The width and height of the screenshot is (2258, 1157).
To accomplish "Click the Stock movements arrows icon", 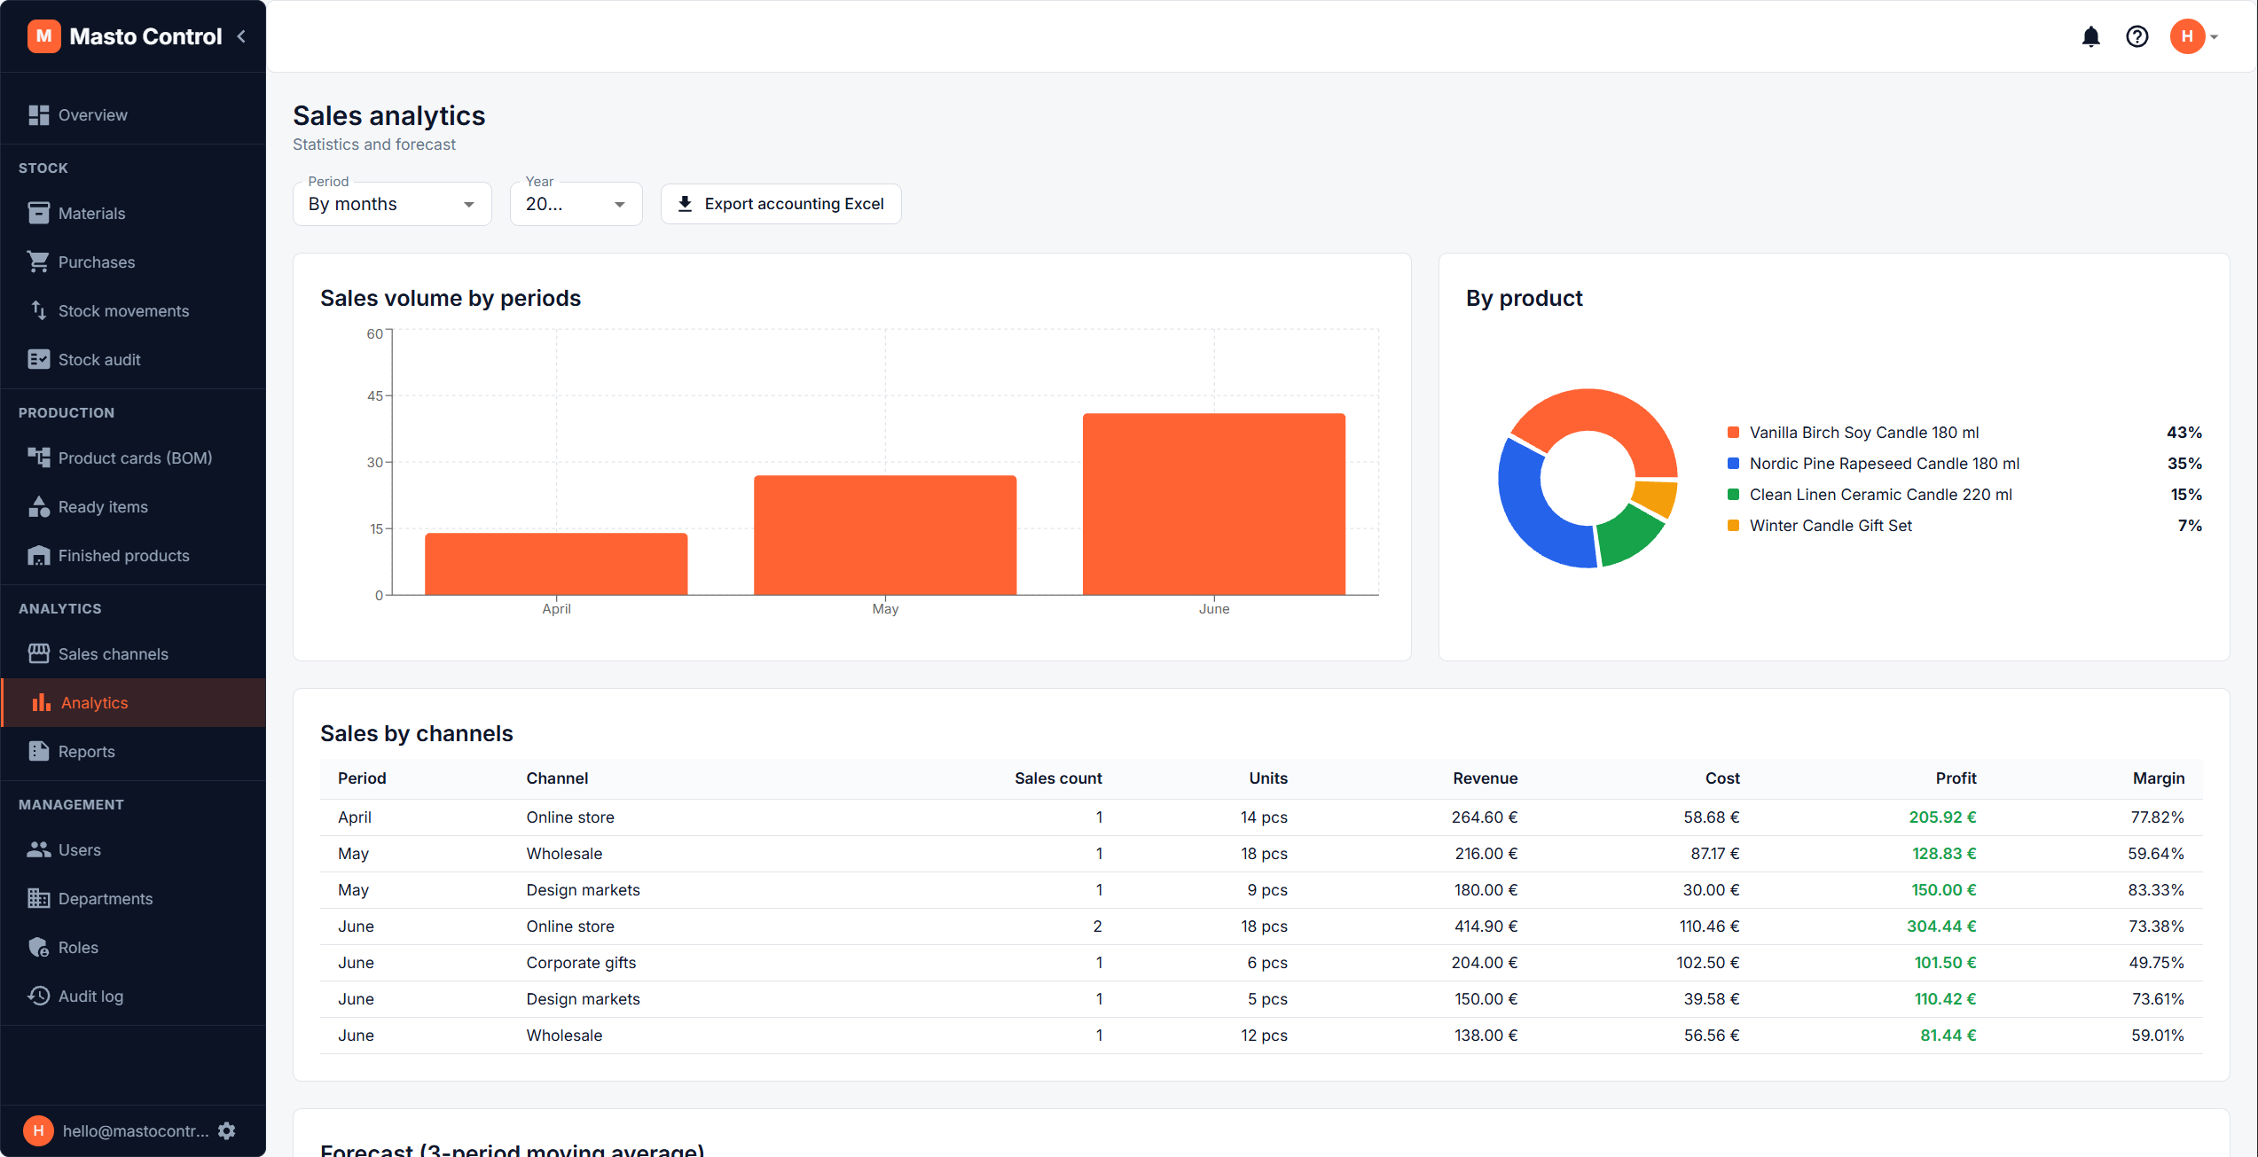I will pos(38,310).
